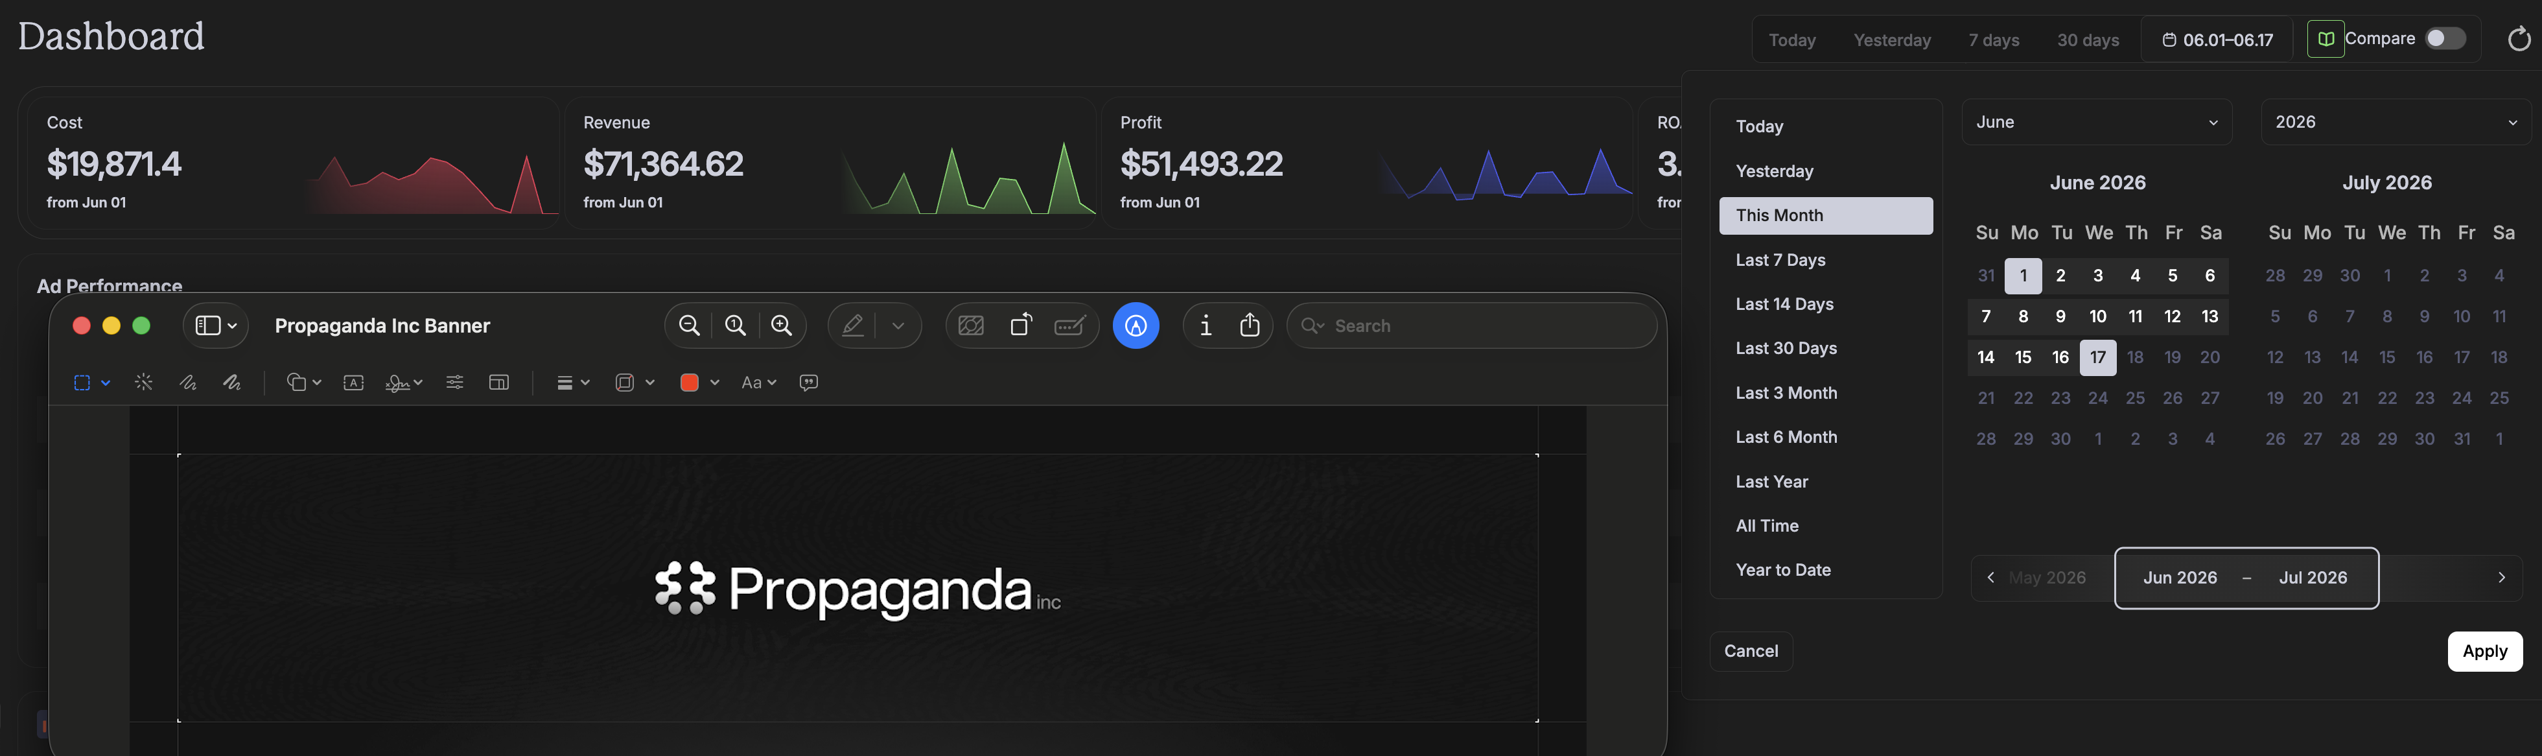This screenshot has width=2542, height=756.
Task: Click the actual size zoom icon
Action: pyautogui.click(x=735, y=325)
